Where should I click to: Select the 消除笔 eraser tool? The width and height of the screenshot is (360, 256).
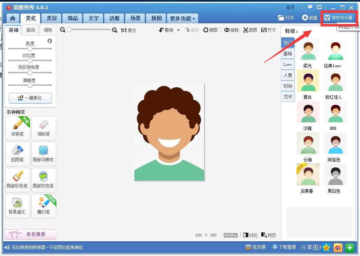pos(44,128)
